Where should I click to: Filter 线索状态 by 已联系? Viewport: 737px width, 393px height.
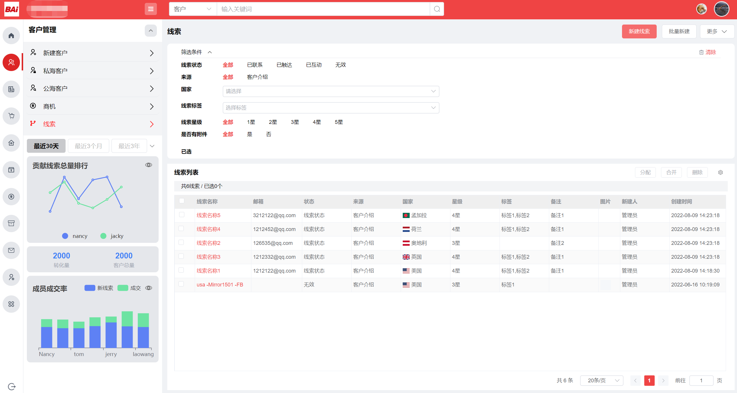tap(255, 65)
